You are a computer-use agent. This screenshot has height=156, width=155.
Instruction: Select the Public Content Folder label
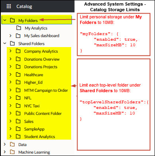coord(43,114)
